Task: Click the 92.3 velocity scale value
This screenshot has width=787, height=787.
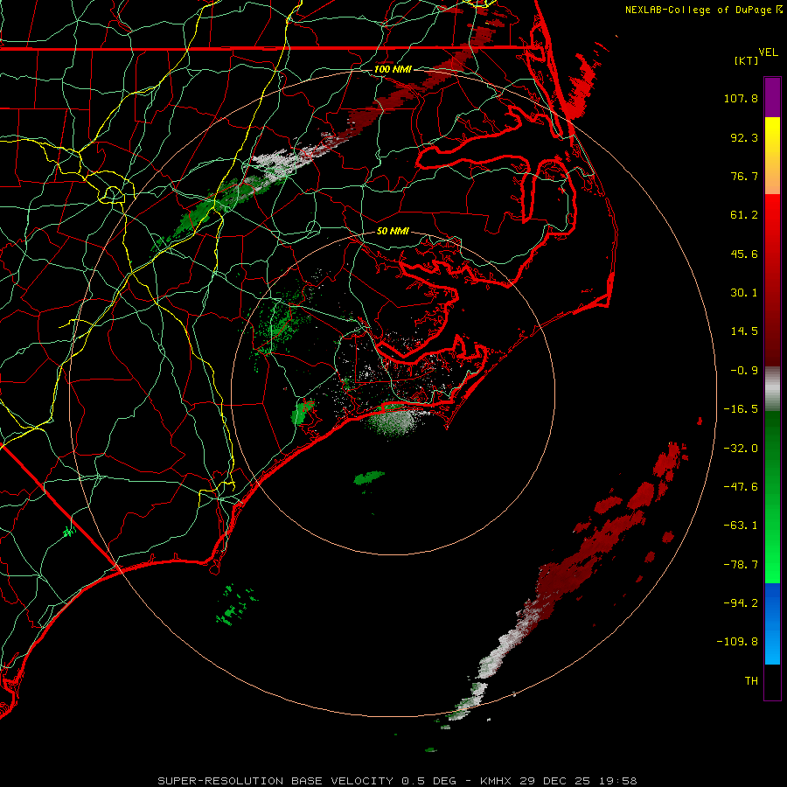Action: tap(744, 137)
